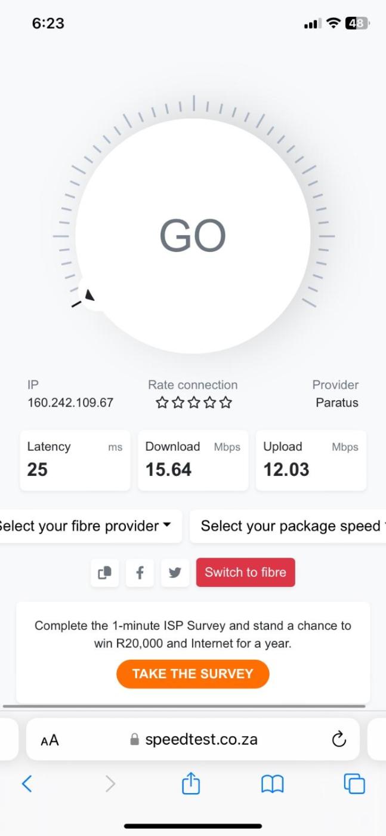Rate connection with the fifth star

[x=226, y=403]
